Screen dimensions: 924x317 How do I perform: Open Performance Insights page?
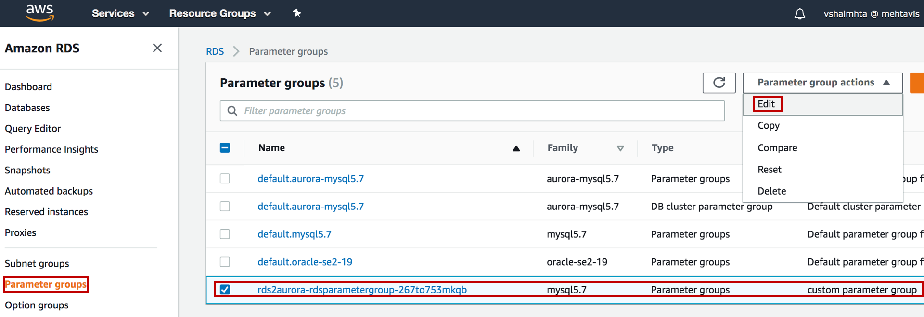51,149
